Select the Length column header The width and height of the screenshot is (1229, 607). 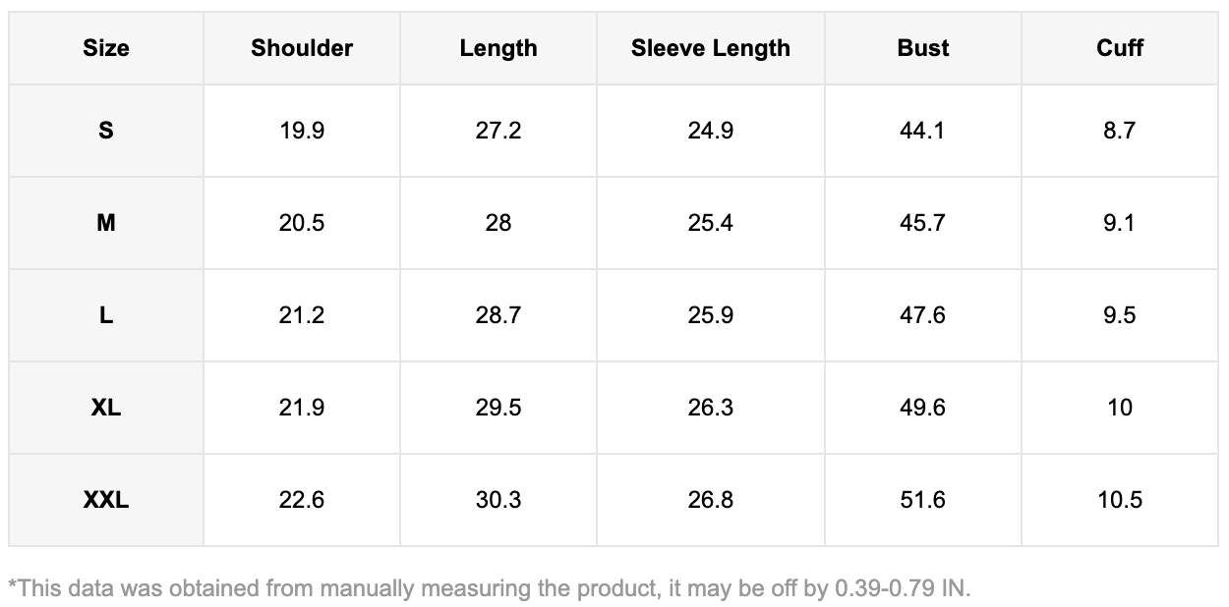(x=498, y=48)
